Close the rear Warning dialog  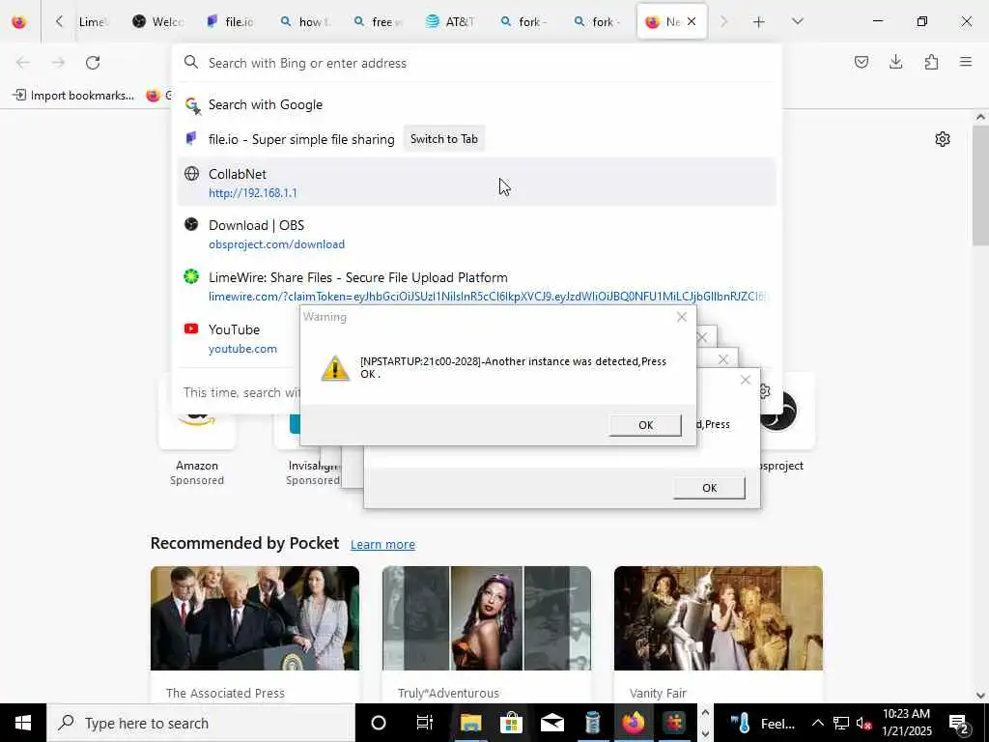pyautogui.click(x=746, y=380)
